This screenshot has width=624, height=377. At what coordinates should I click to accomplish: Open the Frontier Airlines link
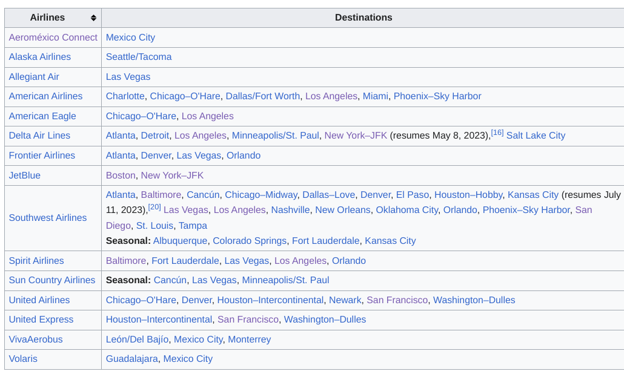pos(42,156)
